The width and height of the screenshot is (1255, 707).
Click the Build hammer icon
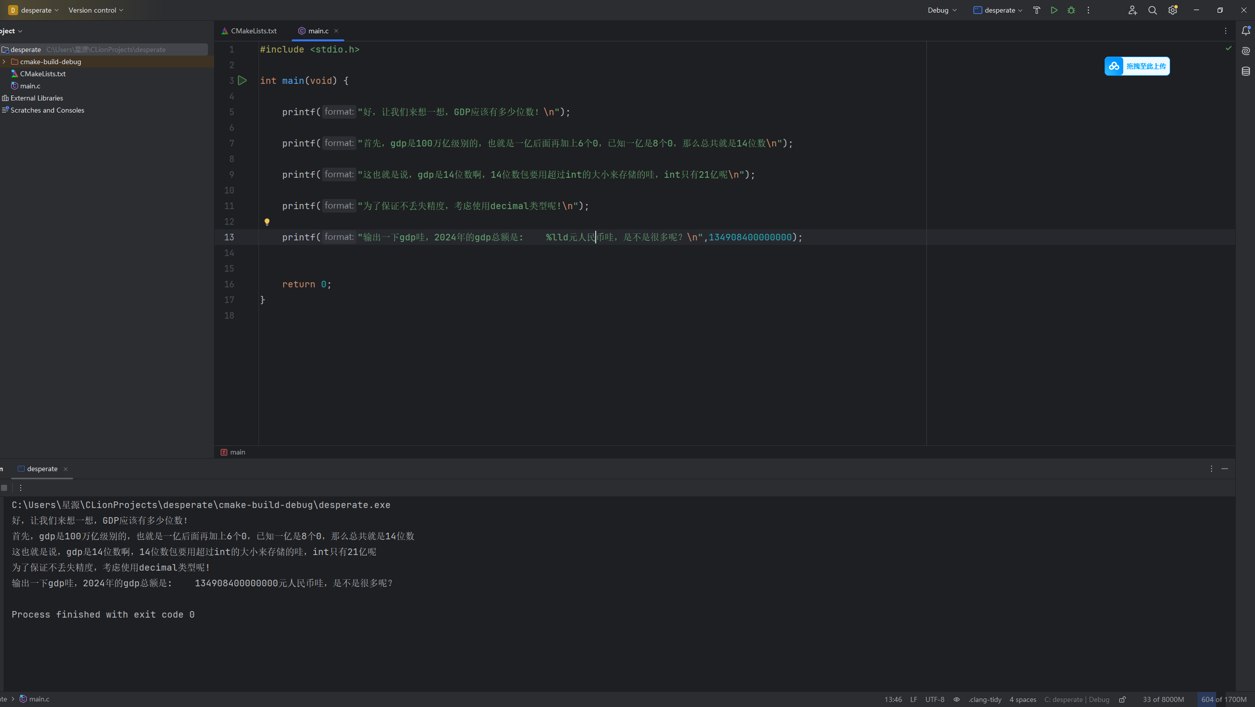point(1036,10)
